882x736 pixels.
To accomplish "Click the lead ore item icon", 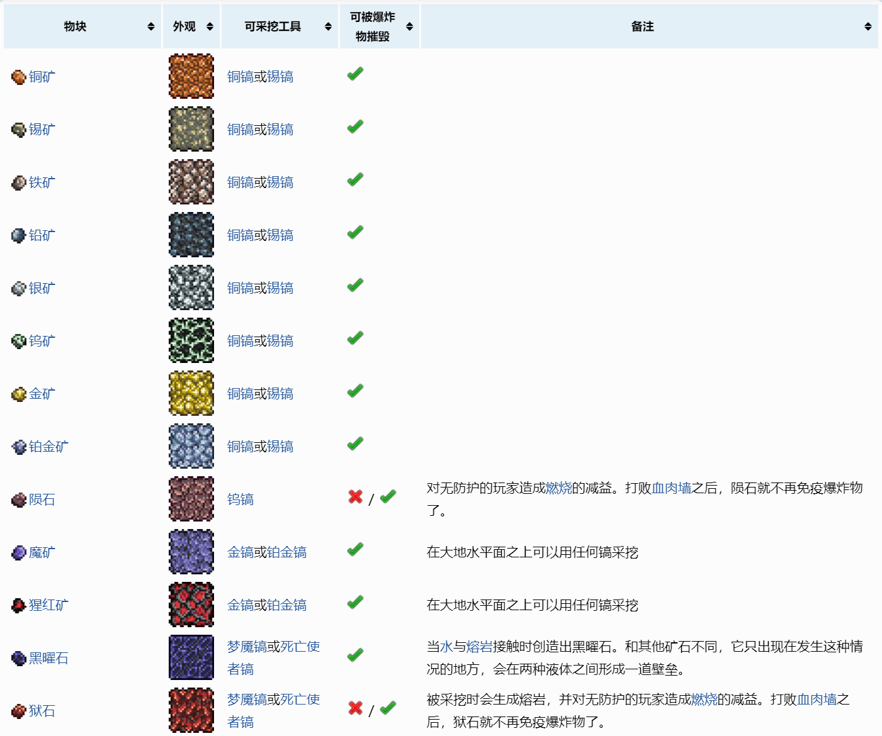I will click(18, 235).
